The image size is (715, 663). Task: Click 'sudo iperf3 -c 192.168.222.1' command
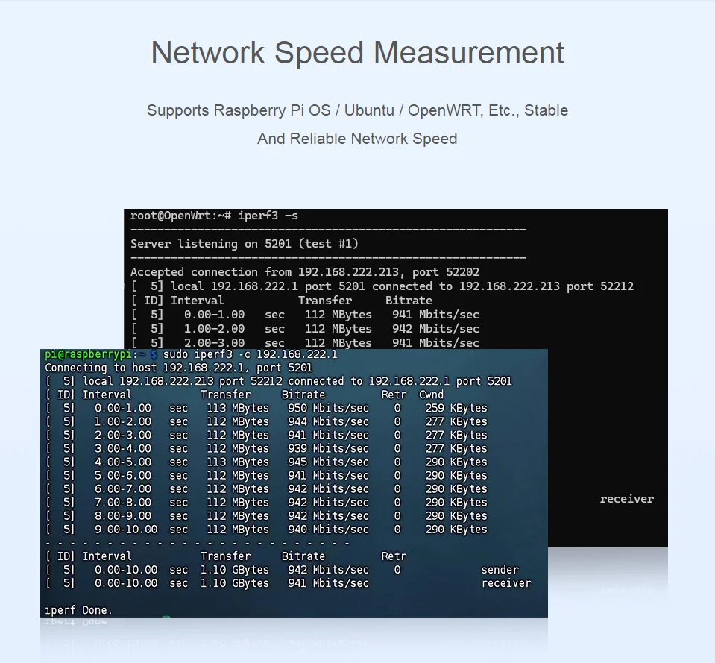251,355
